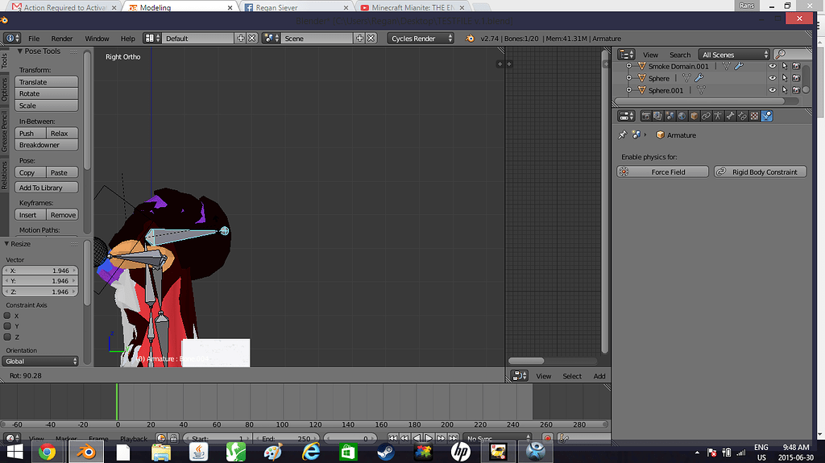The width and height of the screenshot is (825, 463).
Task: Open the Bone properties tab
Action: coord(730,116)
